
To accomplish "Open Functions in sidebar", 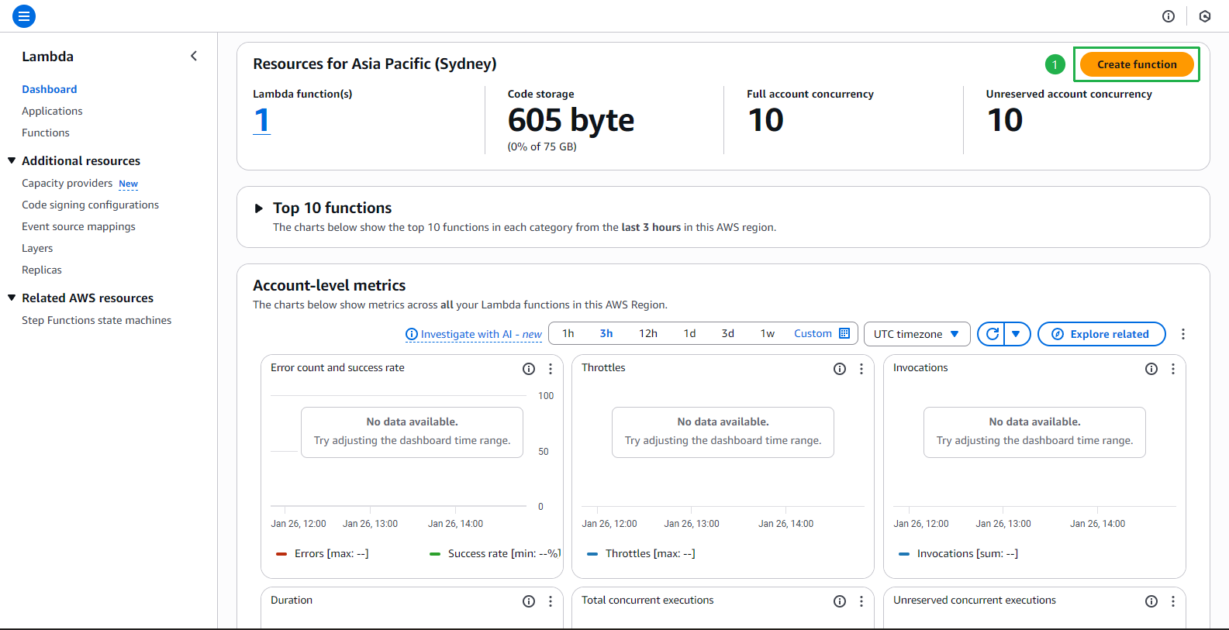I will (x=46, y=133).
